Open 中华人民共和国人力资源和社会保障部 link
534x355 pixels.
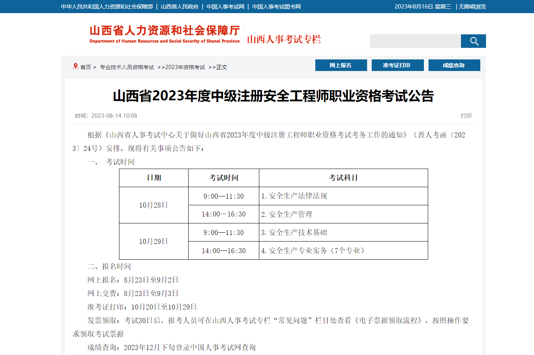pos(107,7)
